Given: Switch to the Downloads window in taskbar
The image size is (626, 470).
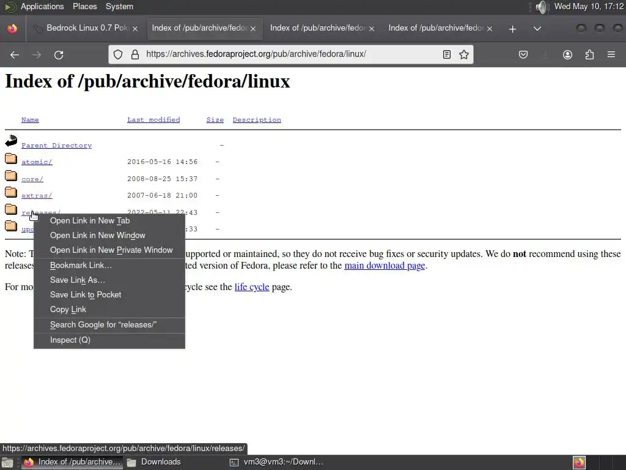Looking at the screenshot, I should pos(154,462).
